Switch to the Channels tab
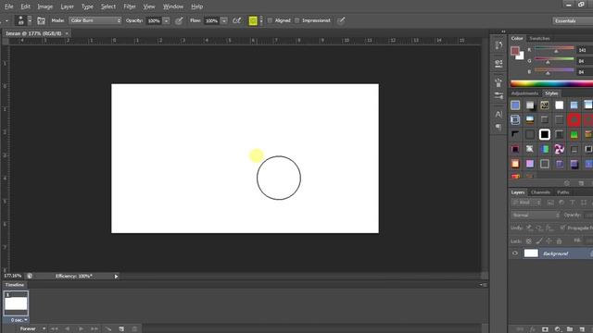Viewport: 593px width, 333px height. (540, 192)
